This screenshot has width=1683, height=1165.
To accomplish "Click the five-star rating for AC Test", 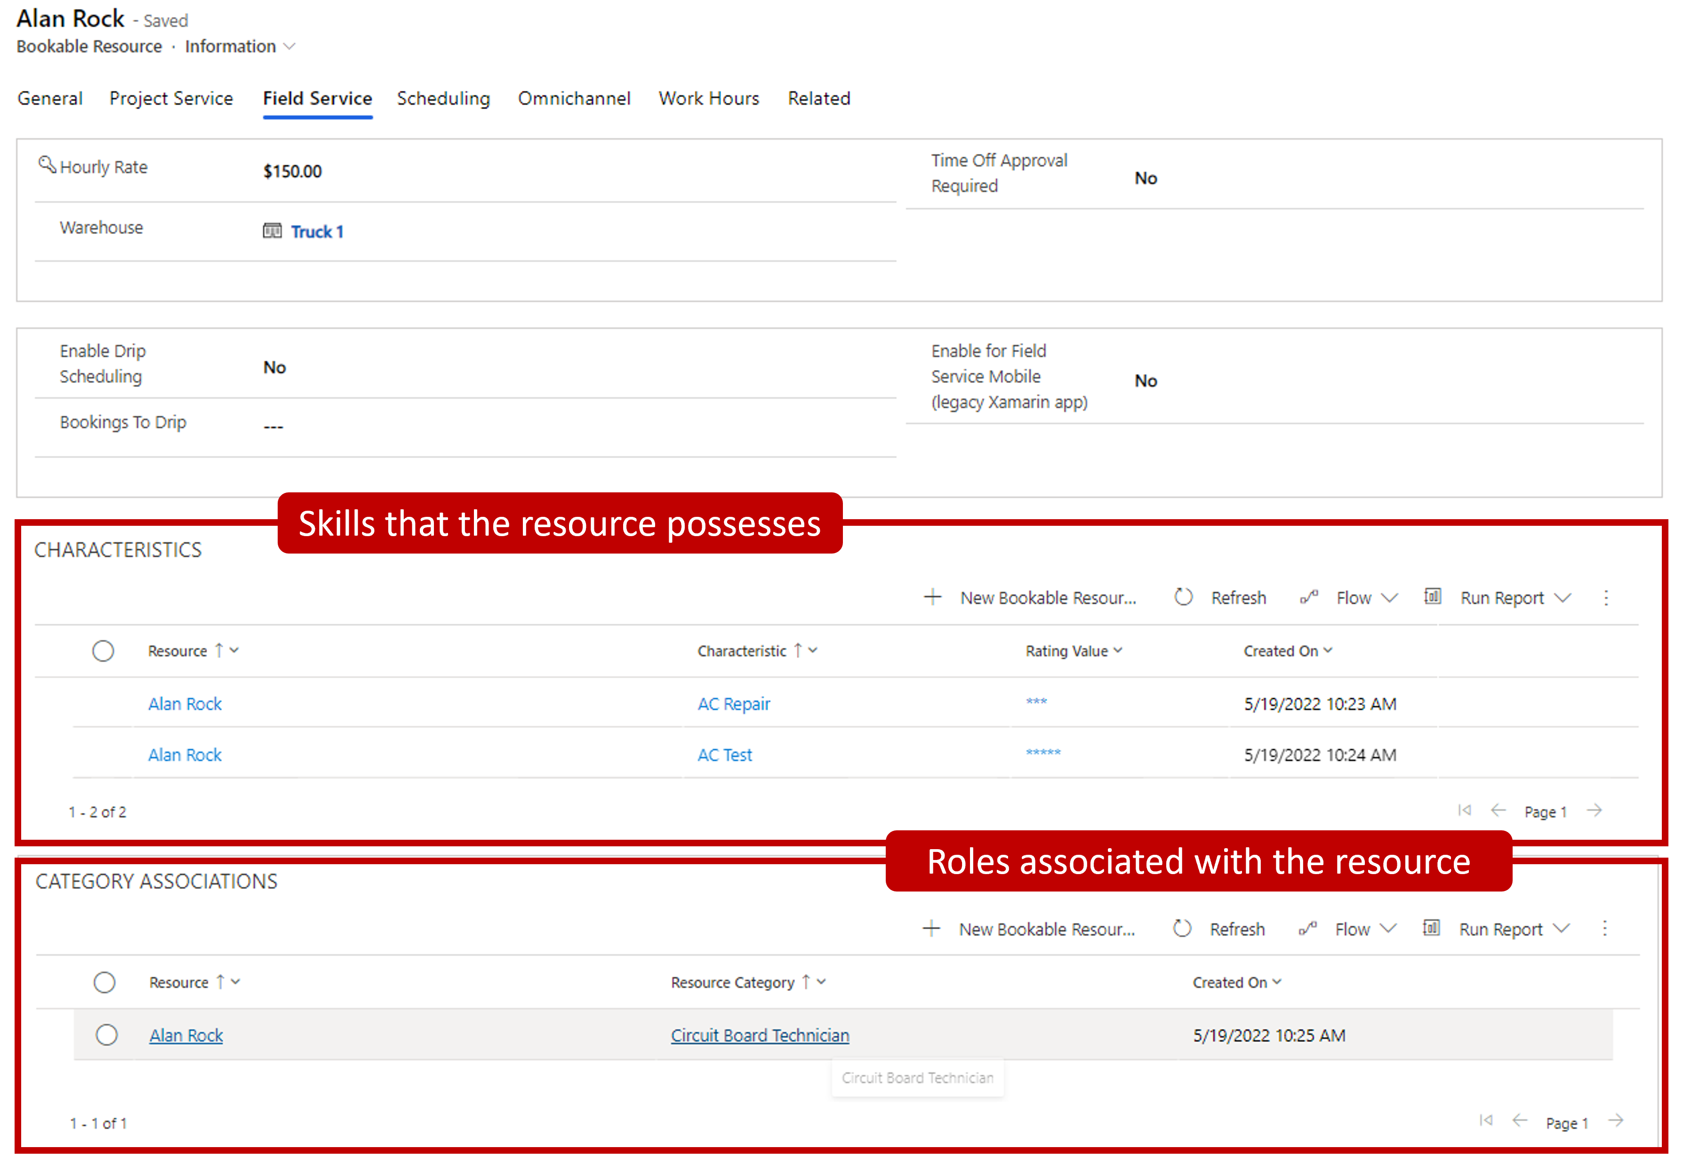I will click(x=1043, y=753).
